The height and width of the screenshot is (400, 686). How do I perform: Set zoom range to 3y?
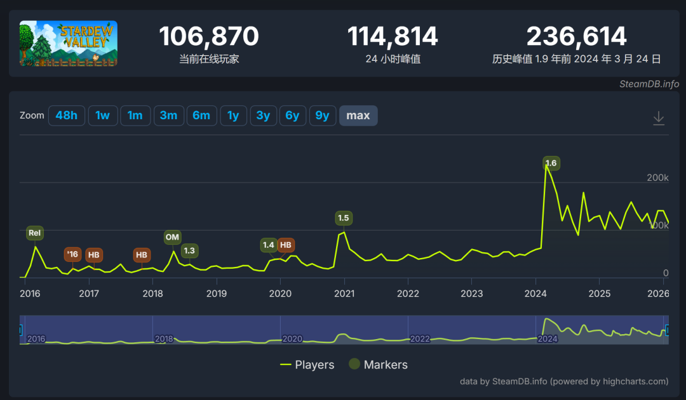point(264,116)
